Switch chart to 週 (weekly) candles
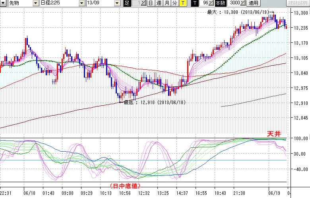The image size is (310, 198). [x=159, y=3]
